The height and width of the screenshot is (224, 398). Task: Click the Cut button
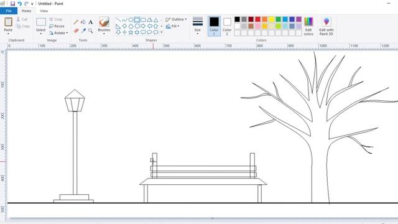(22, 19)
